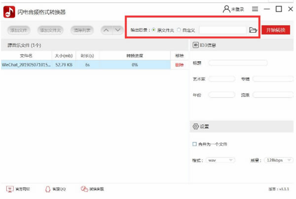Maximize the converter window

coord(279,9)
